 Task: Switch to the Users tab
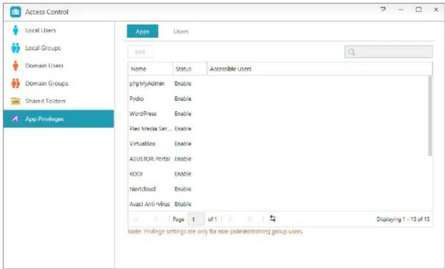click(181, 31)
